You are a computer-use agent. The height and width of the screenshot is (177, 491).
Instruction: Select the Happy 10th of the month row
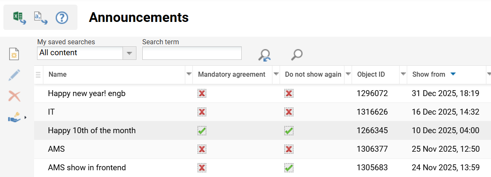point(262,131)
